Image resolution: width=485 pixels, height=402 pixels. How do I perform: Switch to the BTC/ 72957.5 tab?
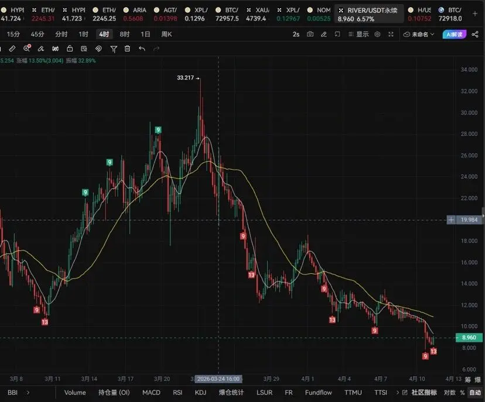(x=228, y=14)
